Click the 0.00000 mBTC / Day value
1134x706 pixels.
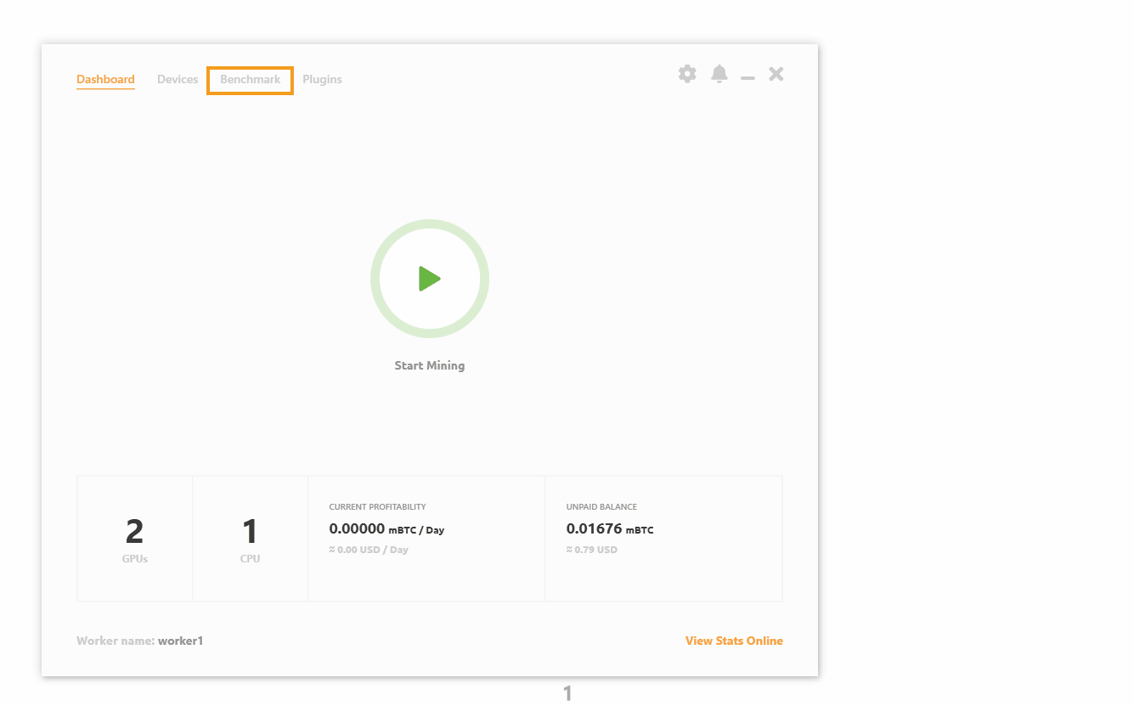pyautogui.click(x=386, y=528)
